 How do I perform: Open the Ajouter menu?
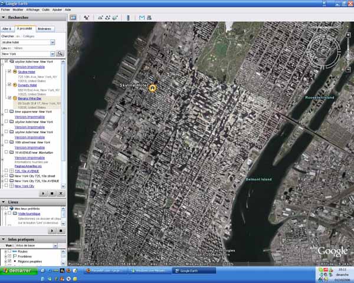57,9
